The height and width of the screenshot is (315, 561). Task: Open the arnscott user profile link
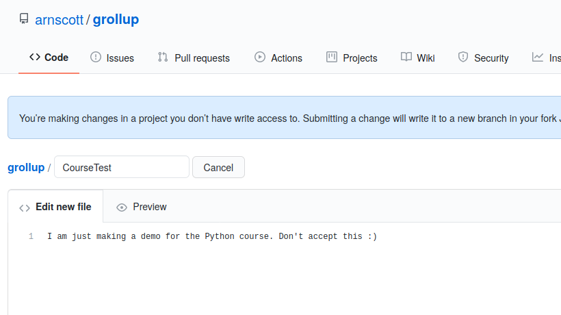(59, 20)
